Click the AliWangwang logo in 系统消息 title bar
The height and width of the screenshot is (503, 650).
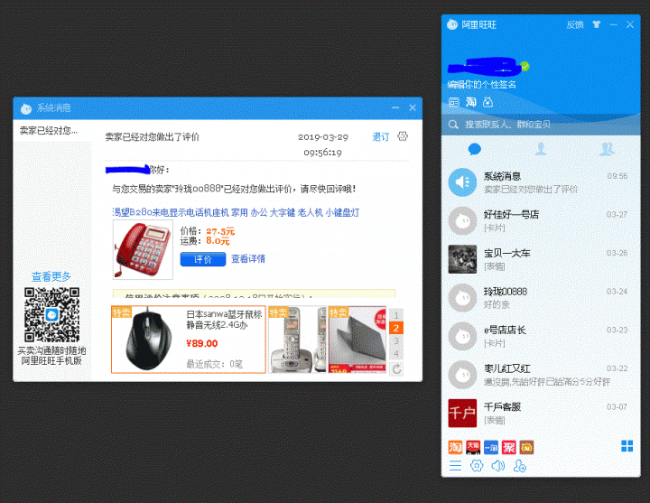click(26, 108)
